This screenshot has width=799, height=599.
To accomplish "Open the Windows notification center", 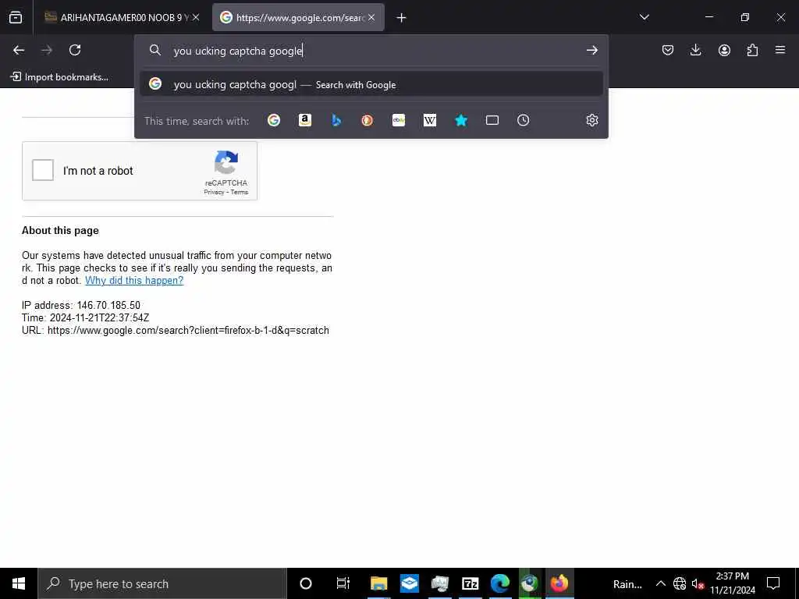I will tap(773, 583).
